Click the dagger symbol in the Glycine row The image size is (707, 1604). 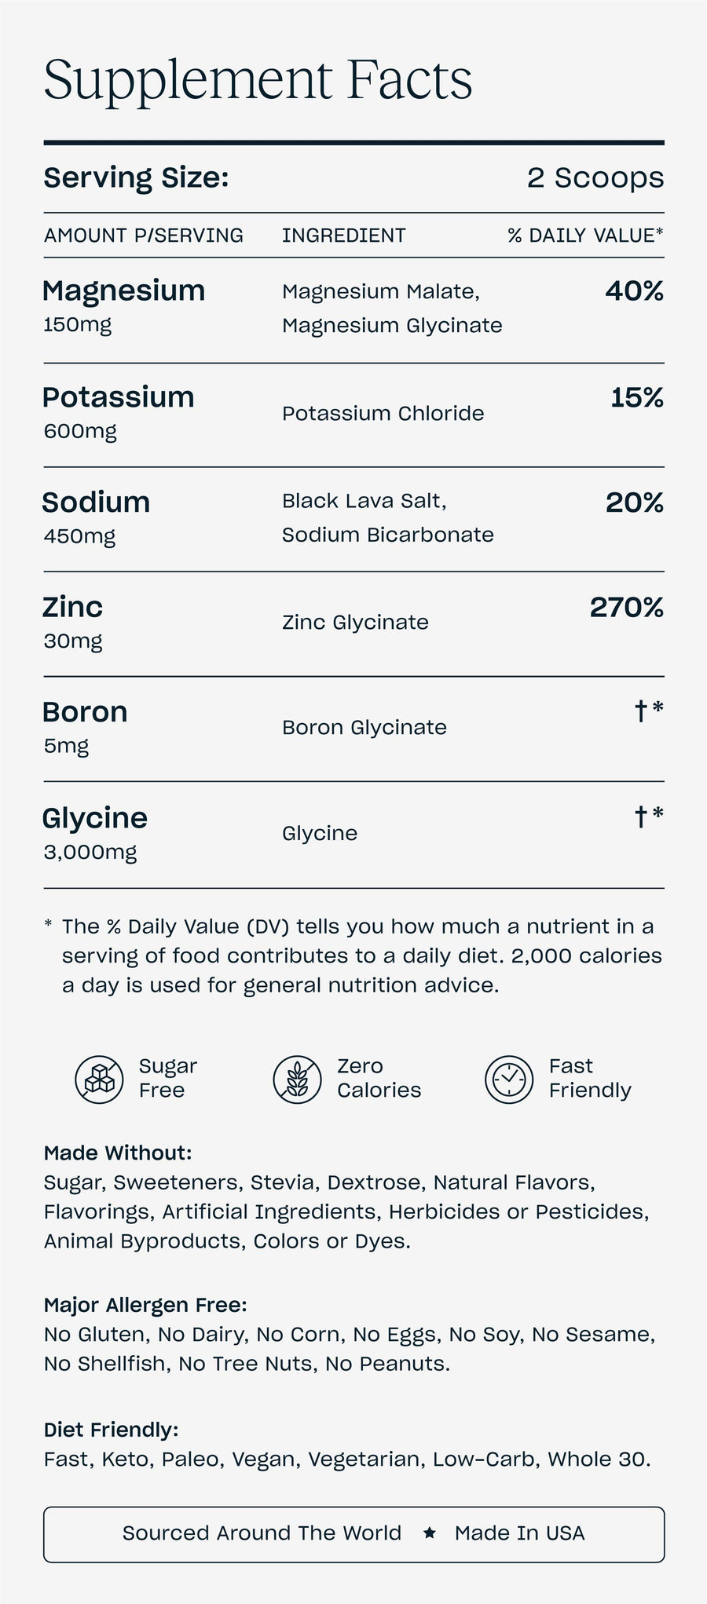pyautogui.click(x=641, y=817)
